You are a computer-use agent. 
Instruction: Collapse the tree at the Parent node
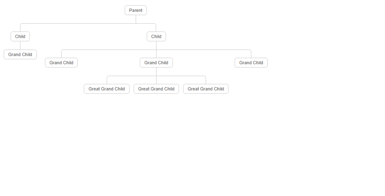136,10
